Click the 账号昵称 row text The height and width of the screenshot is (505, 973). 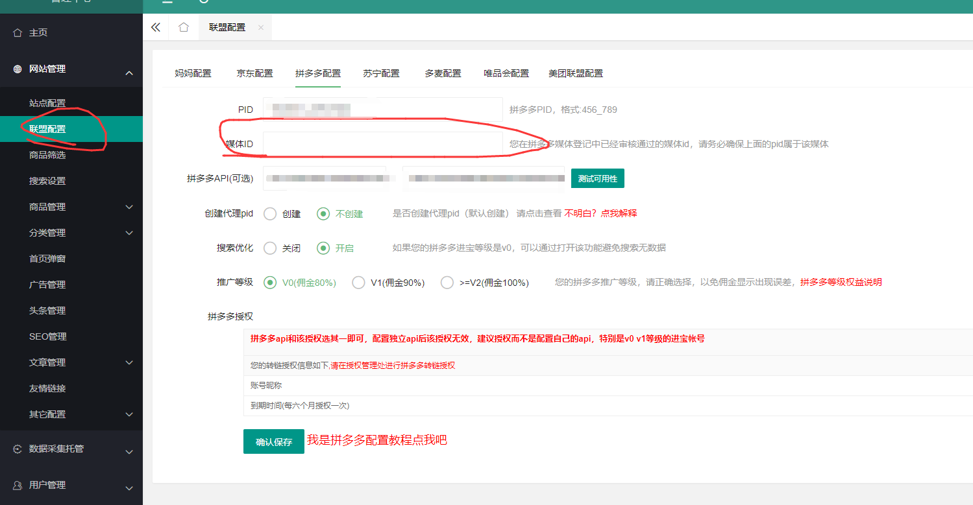tap(266, 386)
